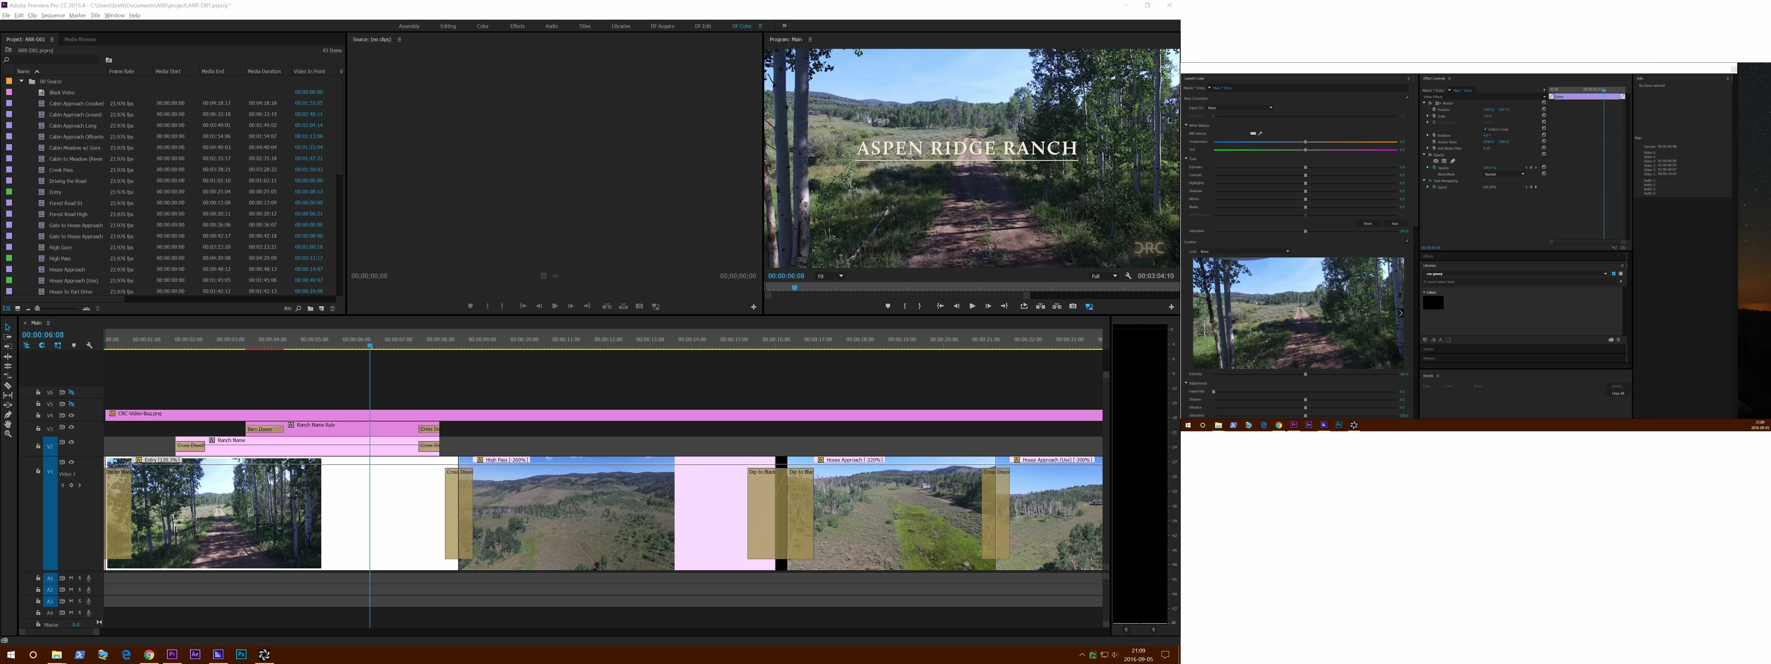The height and width of the screenshot is (664, 1771).
Task: Select the Pen tool in tools panel
Action: 8,414
